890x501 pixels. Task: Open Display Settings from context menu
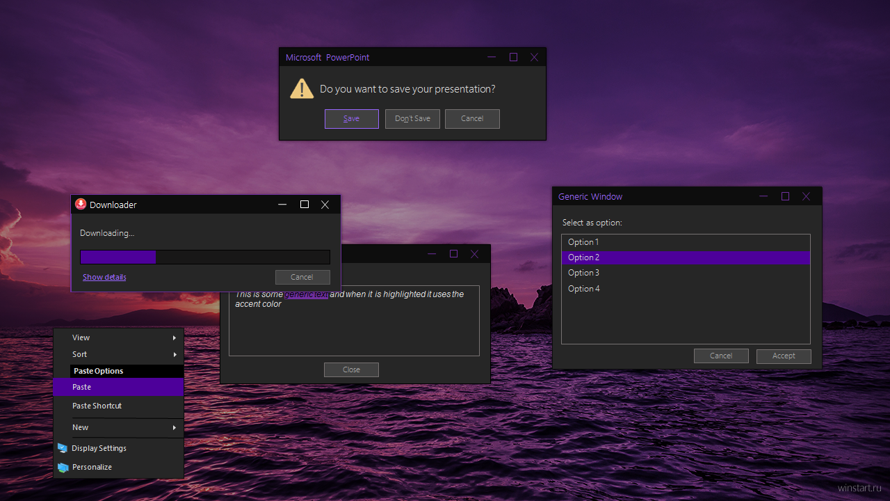pyautogui.click(x=118, y=448)
